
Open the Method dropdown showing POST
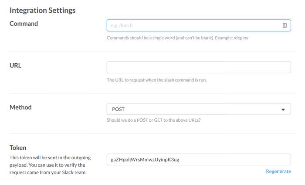tap(199, 109)
